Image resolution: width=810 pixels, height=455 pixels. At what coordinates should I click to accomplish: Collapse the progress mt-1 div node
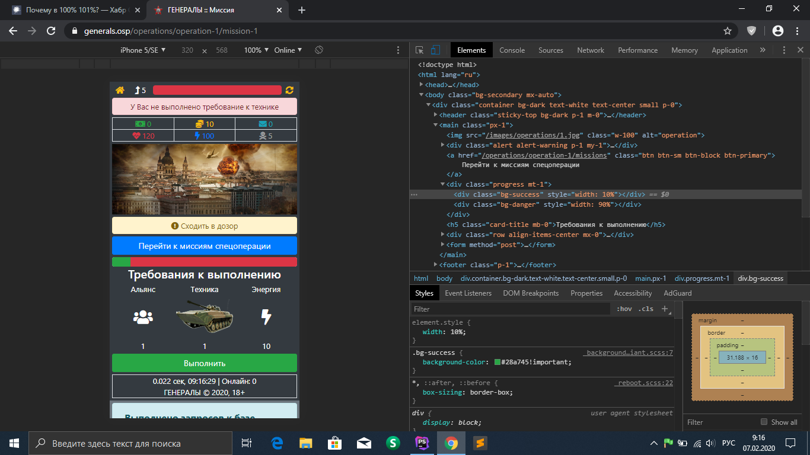coord(442,185)
